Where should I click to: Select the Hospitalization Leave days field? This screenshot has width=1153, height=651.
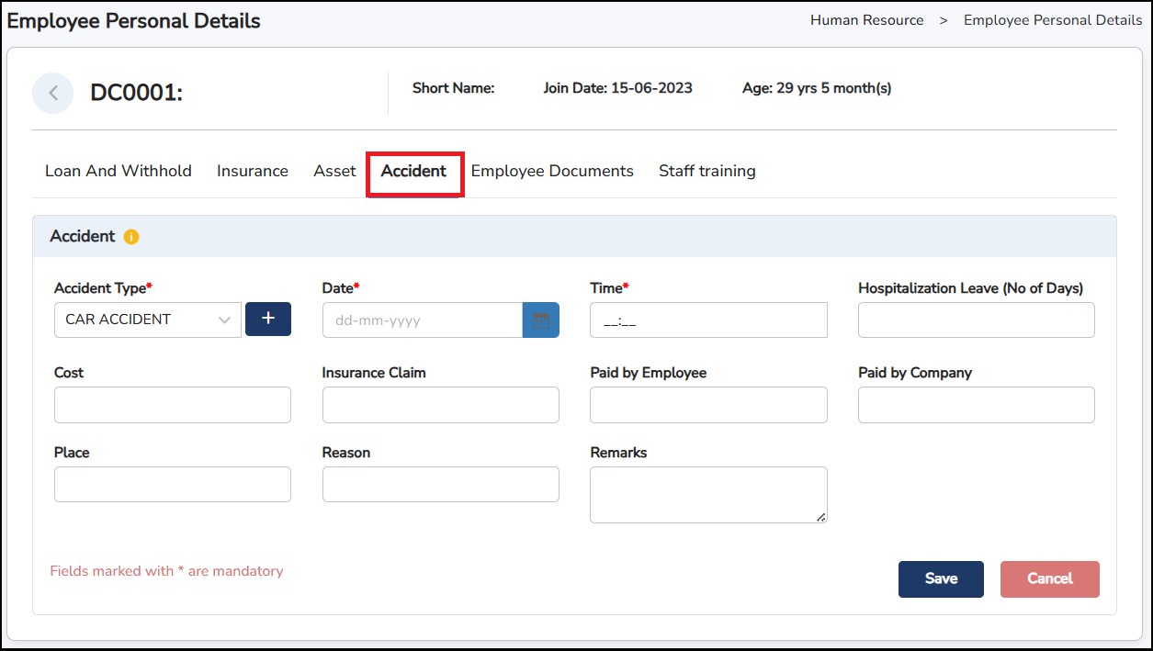click(976, 320)
